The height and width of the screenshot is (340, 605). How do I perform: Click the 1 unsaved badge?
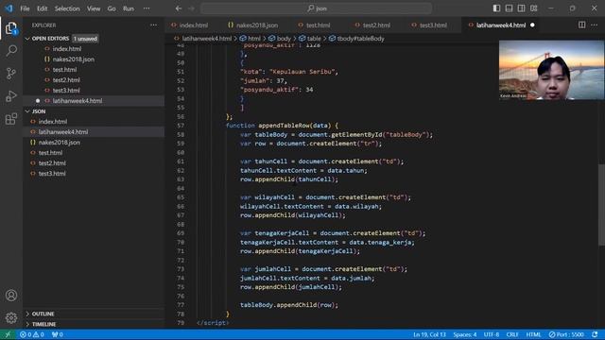point(85,39)
